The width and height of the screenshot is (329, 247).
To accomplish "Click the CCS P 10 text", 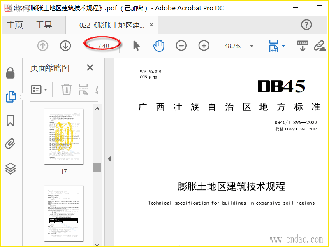I will tap(148, 77).
